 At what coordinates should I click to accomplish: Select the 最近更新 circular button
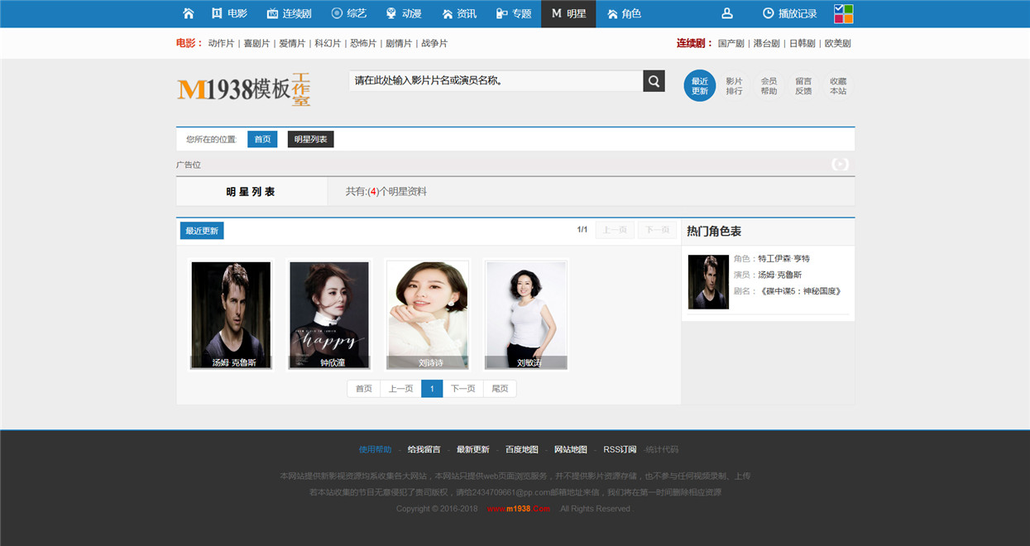(x=700, y=86)
